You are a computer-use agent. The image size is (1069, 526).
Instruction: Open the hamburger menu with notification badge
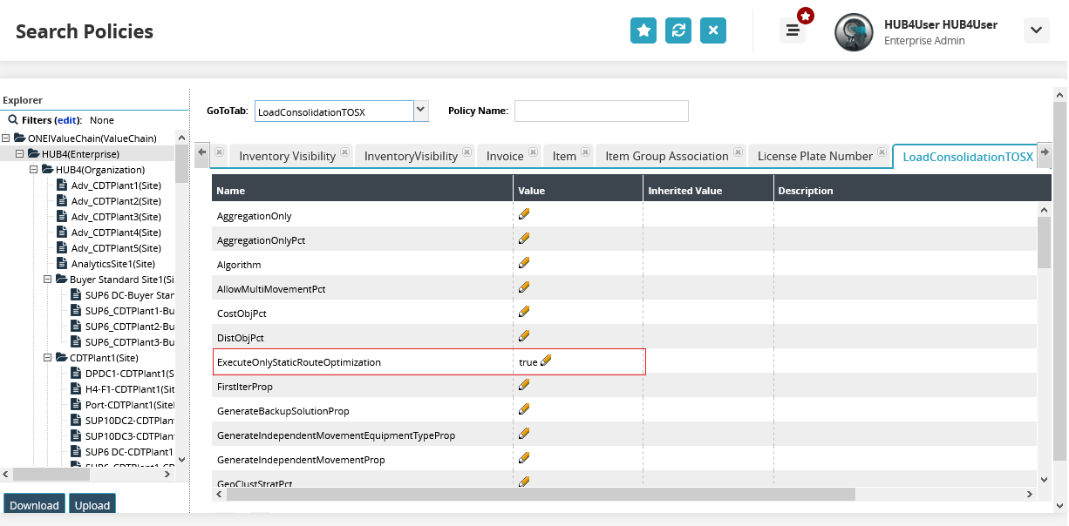(793, 30)
